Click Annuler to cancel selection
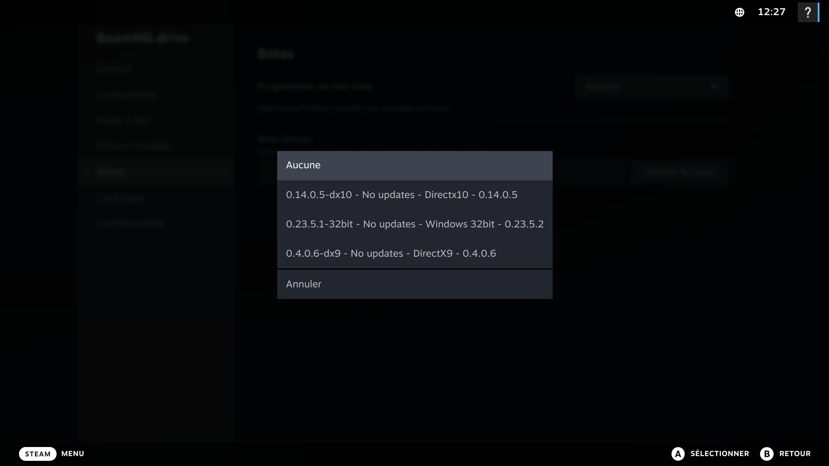 (414, 284)
